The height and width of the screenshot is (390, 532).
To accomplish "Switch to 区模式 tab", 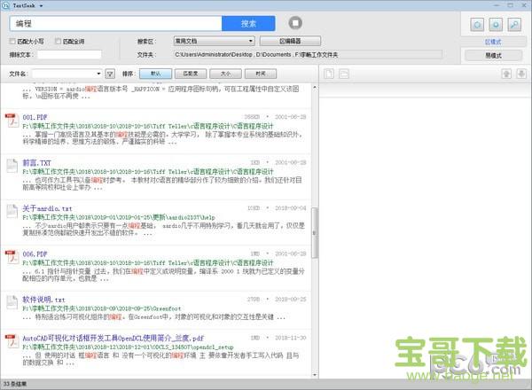I will point(493,42).
